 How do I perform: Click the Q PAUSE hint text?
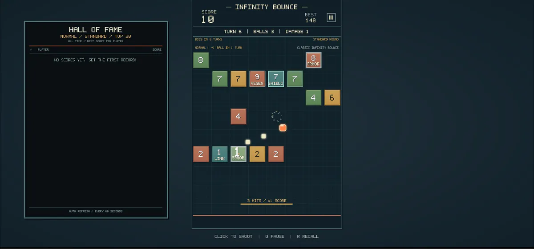tap(275, 237)
